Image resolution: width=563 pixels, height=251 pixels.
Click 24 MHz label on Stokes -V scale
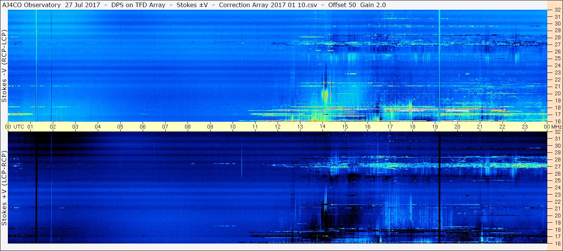[x=557, y=65]
